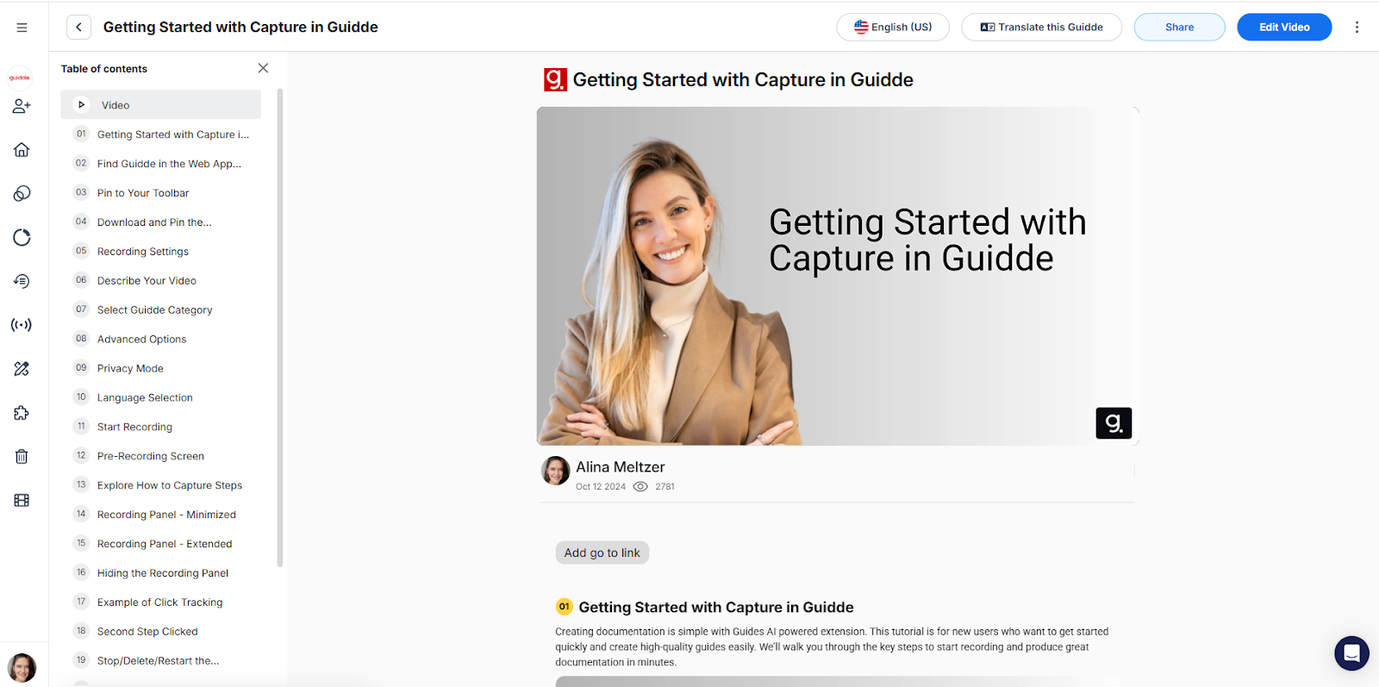
Task: Jump to step 17 Example of Click Tracking
Action: 160,603
